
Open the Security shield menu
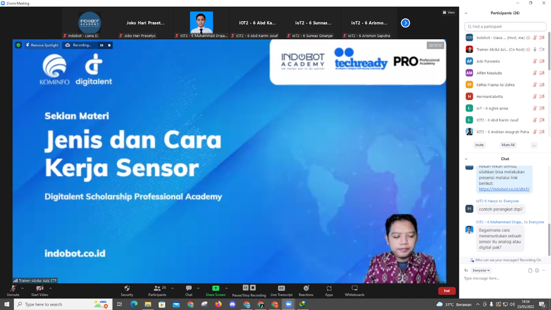click(x=127, y=290)
